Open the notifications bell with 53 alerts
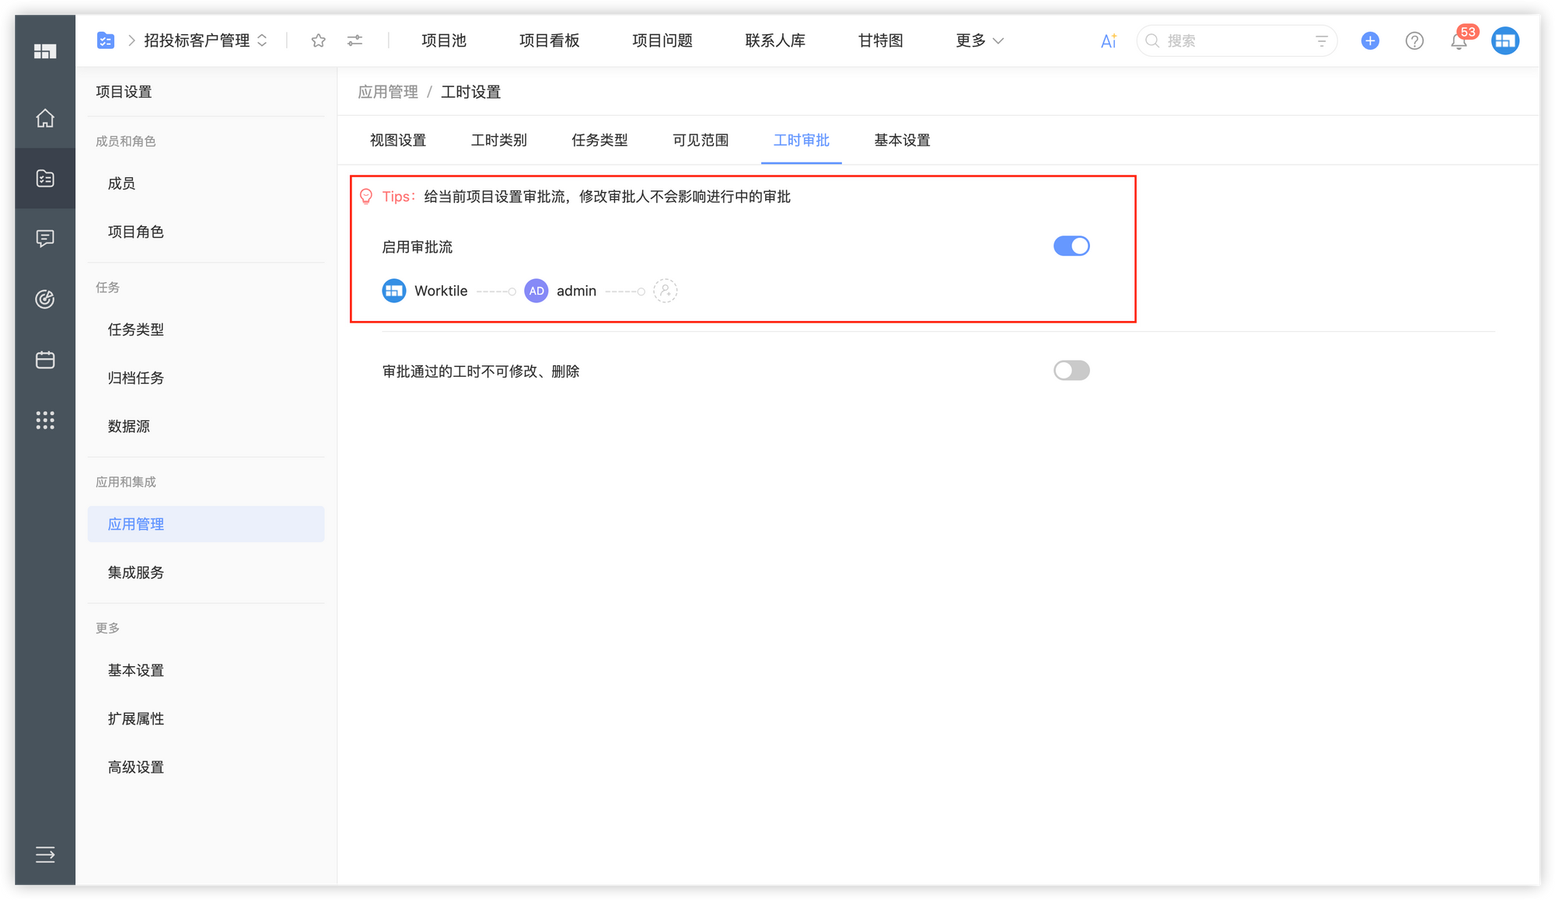The width and height of the screenshot is (1555, 900). point(1459,40)
